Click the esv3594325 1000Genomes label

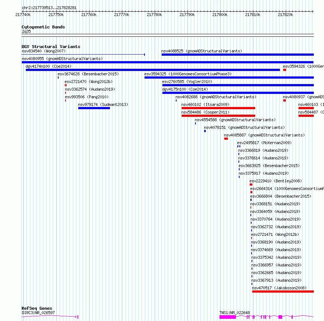click(188, 74)
